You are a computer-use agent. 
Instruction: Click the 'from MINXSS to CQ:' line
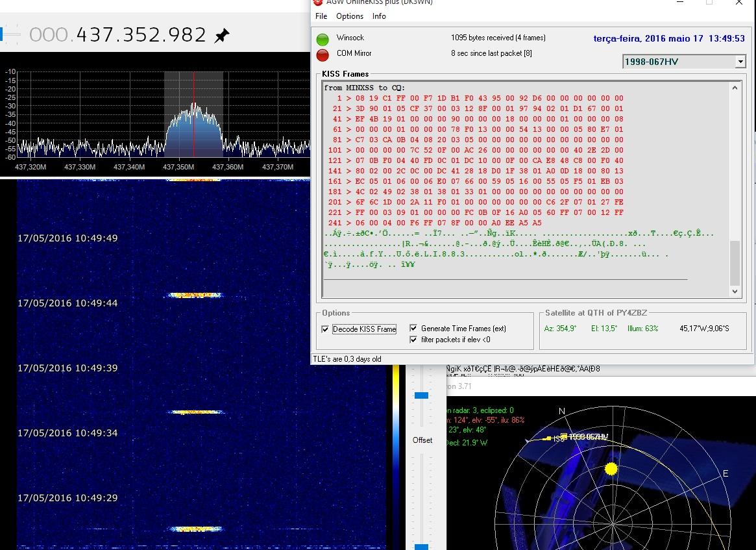point(365,88)
